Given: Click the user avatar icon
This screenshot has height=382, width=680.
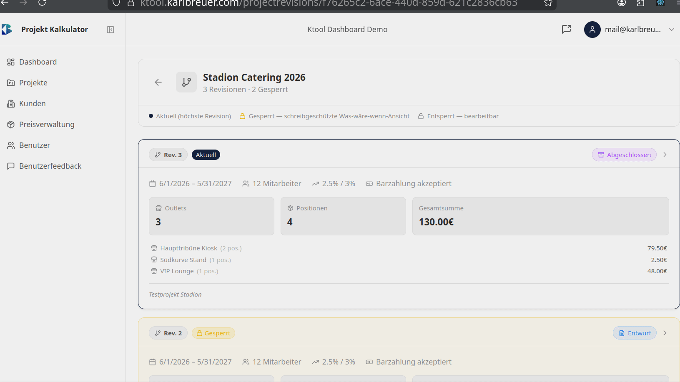Looking at the screenshot, I should (592, 30).
